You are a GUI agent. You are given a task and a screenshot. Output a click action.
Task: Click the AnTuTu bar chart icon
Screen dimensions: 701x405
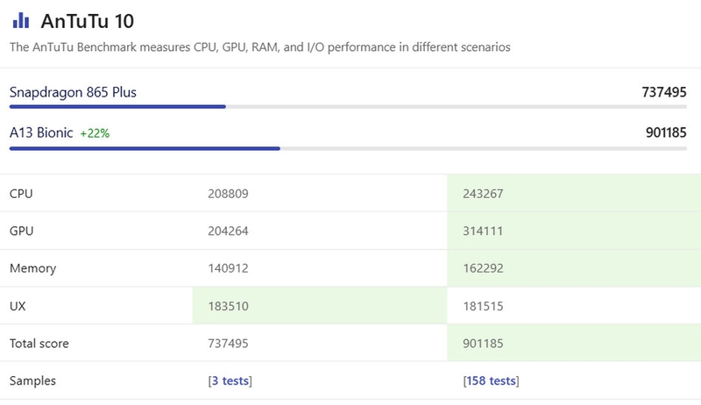21,20
